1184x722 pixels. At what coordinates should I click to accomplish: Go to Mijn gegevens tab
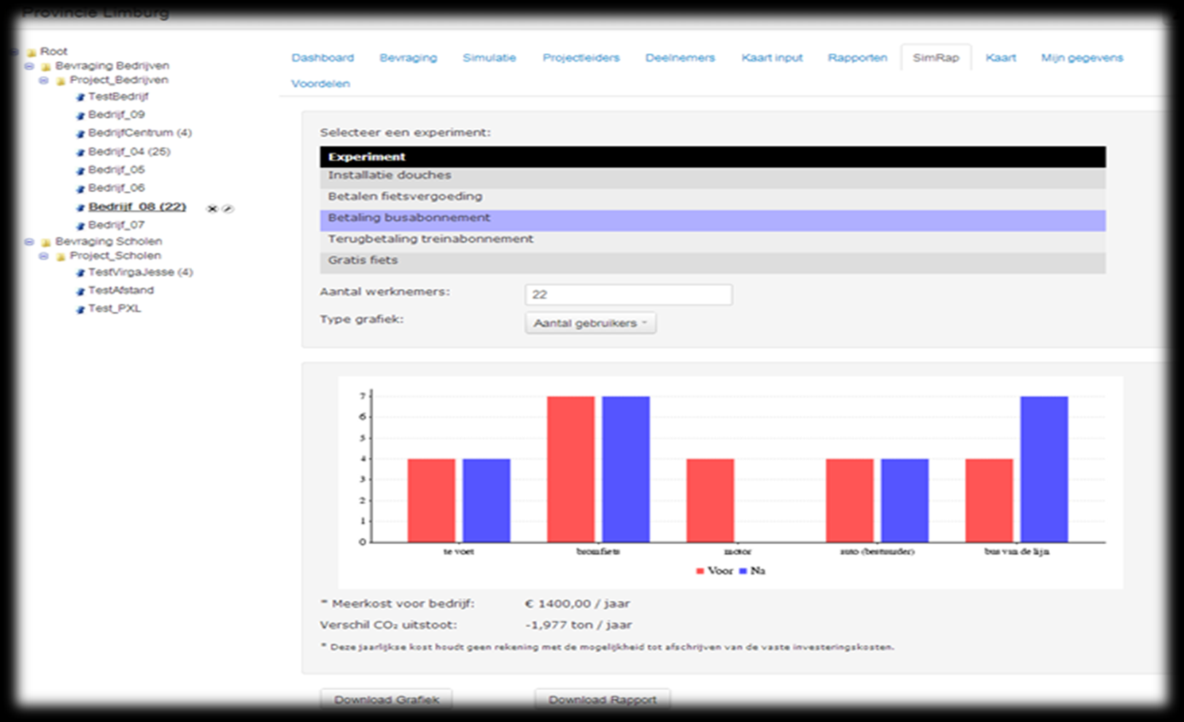[x=1082, y=58]
